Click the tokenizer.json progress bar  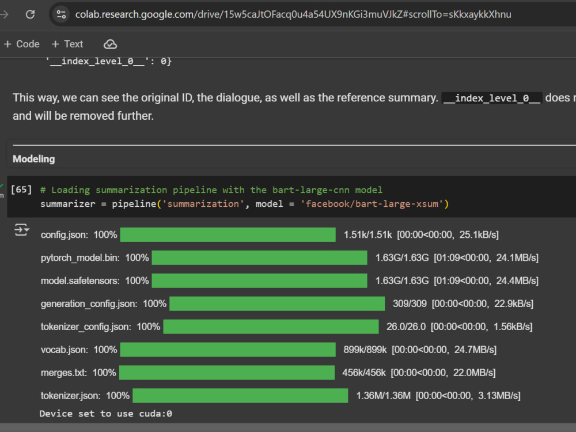pyautogui.click(x=240, y=396)
